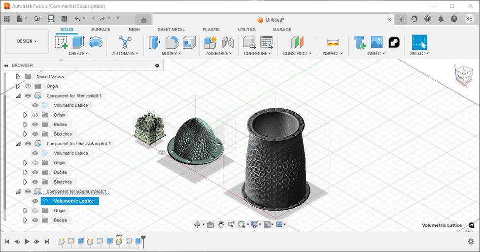Click the Create Sketch icon

tap(62, 42)
